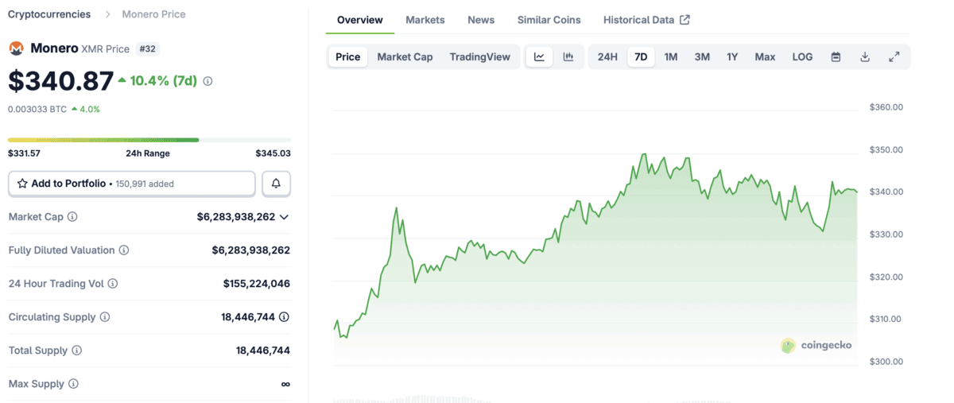Open the calendar date picker icon
954x403 pixels.
pos(836,57)
